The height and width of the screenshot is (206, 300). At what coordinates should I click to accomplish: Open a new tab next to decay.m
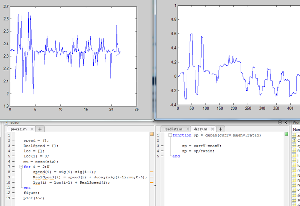pos(220,129)
